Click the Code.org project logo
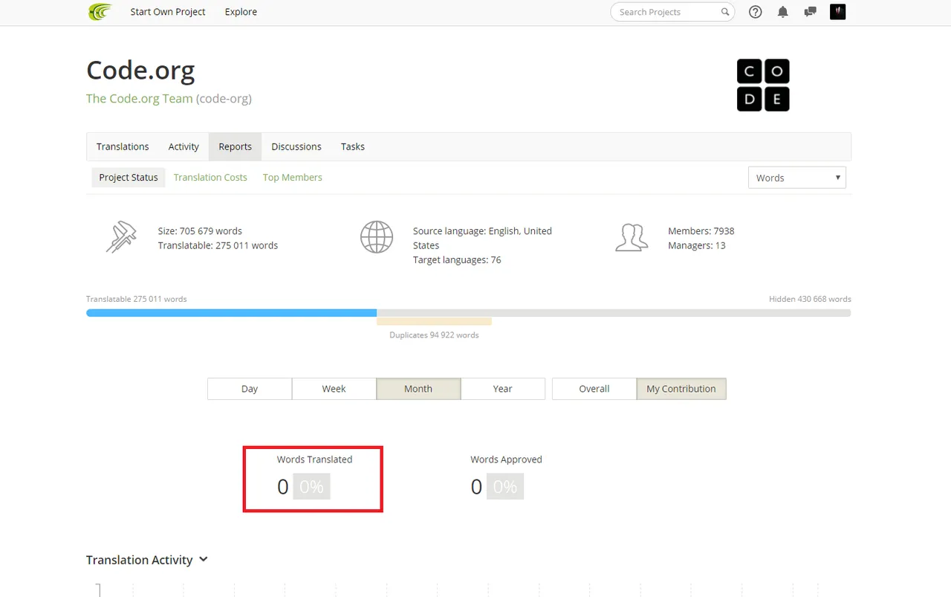 coord(763,85)
